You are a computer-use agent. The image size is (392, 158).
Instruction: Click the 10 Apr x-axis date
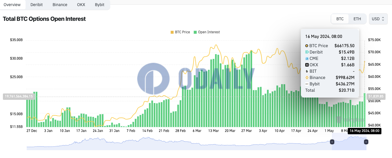pyautogui.click(x=280, y=131)
